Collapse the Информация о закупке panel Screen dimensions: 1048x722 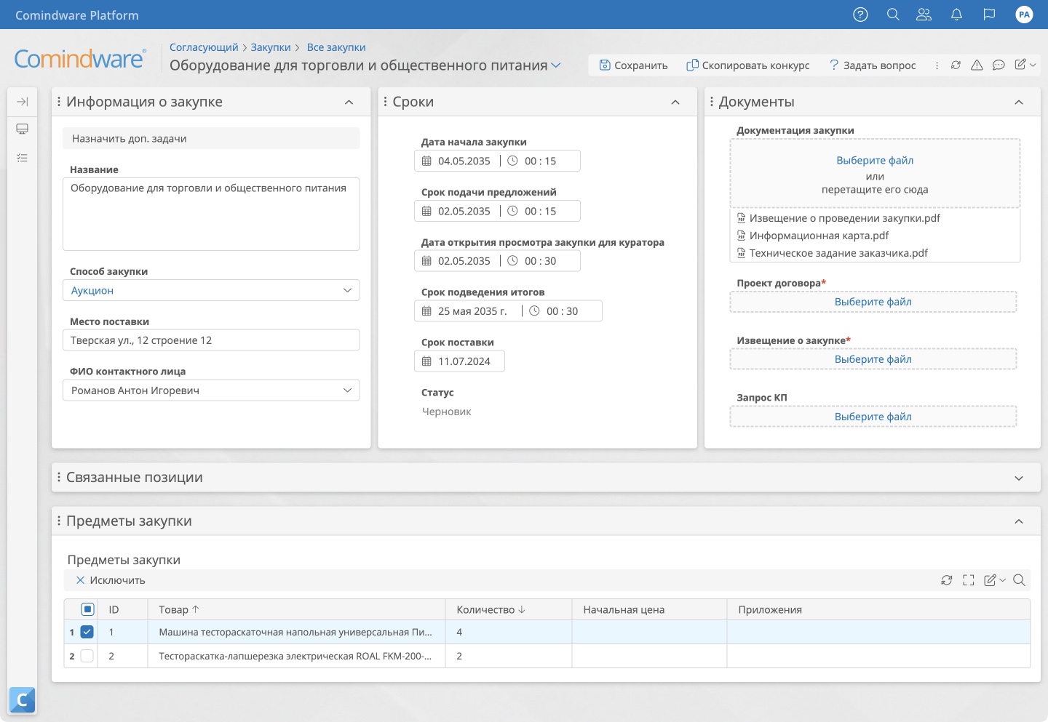(349, 103)
